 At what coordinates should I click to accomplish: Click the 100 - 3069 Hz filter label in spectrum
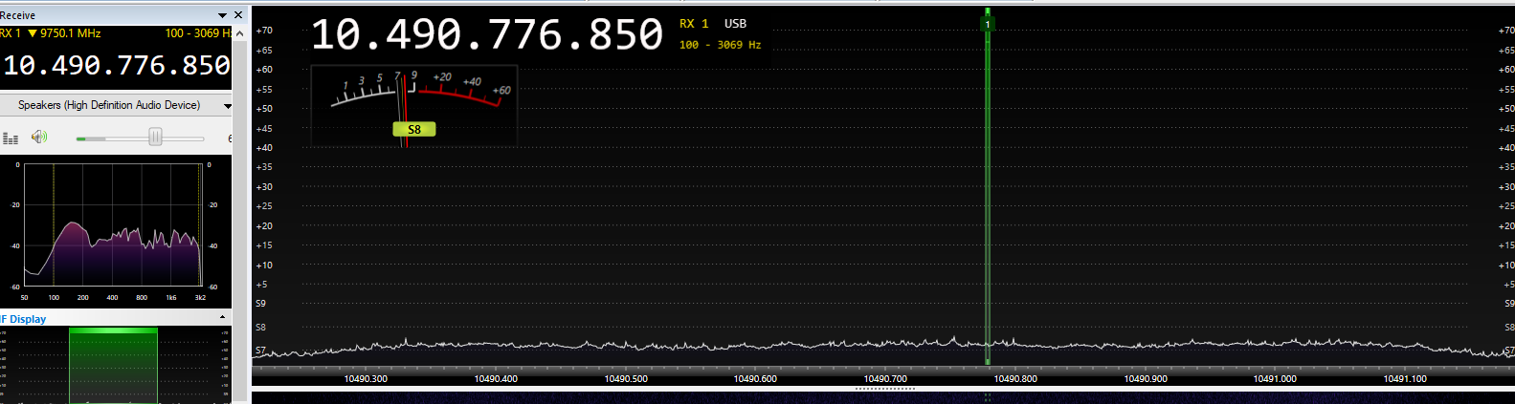point(720,45)
